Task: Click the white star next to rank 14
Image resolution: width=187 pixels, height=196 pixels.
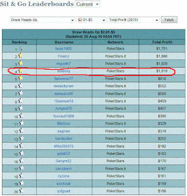Action: click(x=21, y=146)
